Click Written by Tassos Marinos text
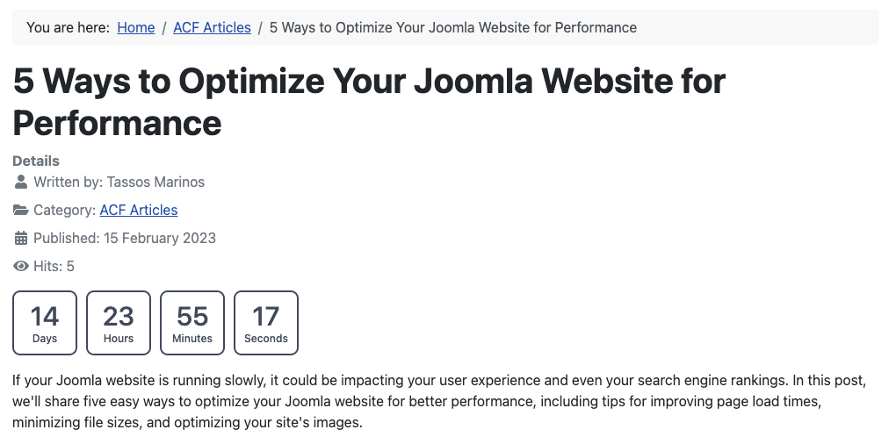Viewport: 889px width, 444px height. (119, 182)
